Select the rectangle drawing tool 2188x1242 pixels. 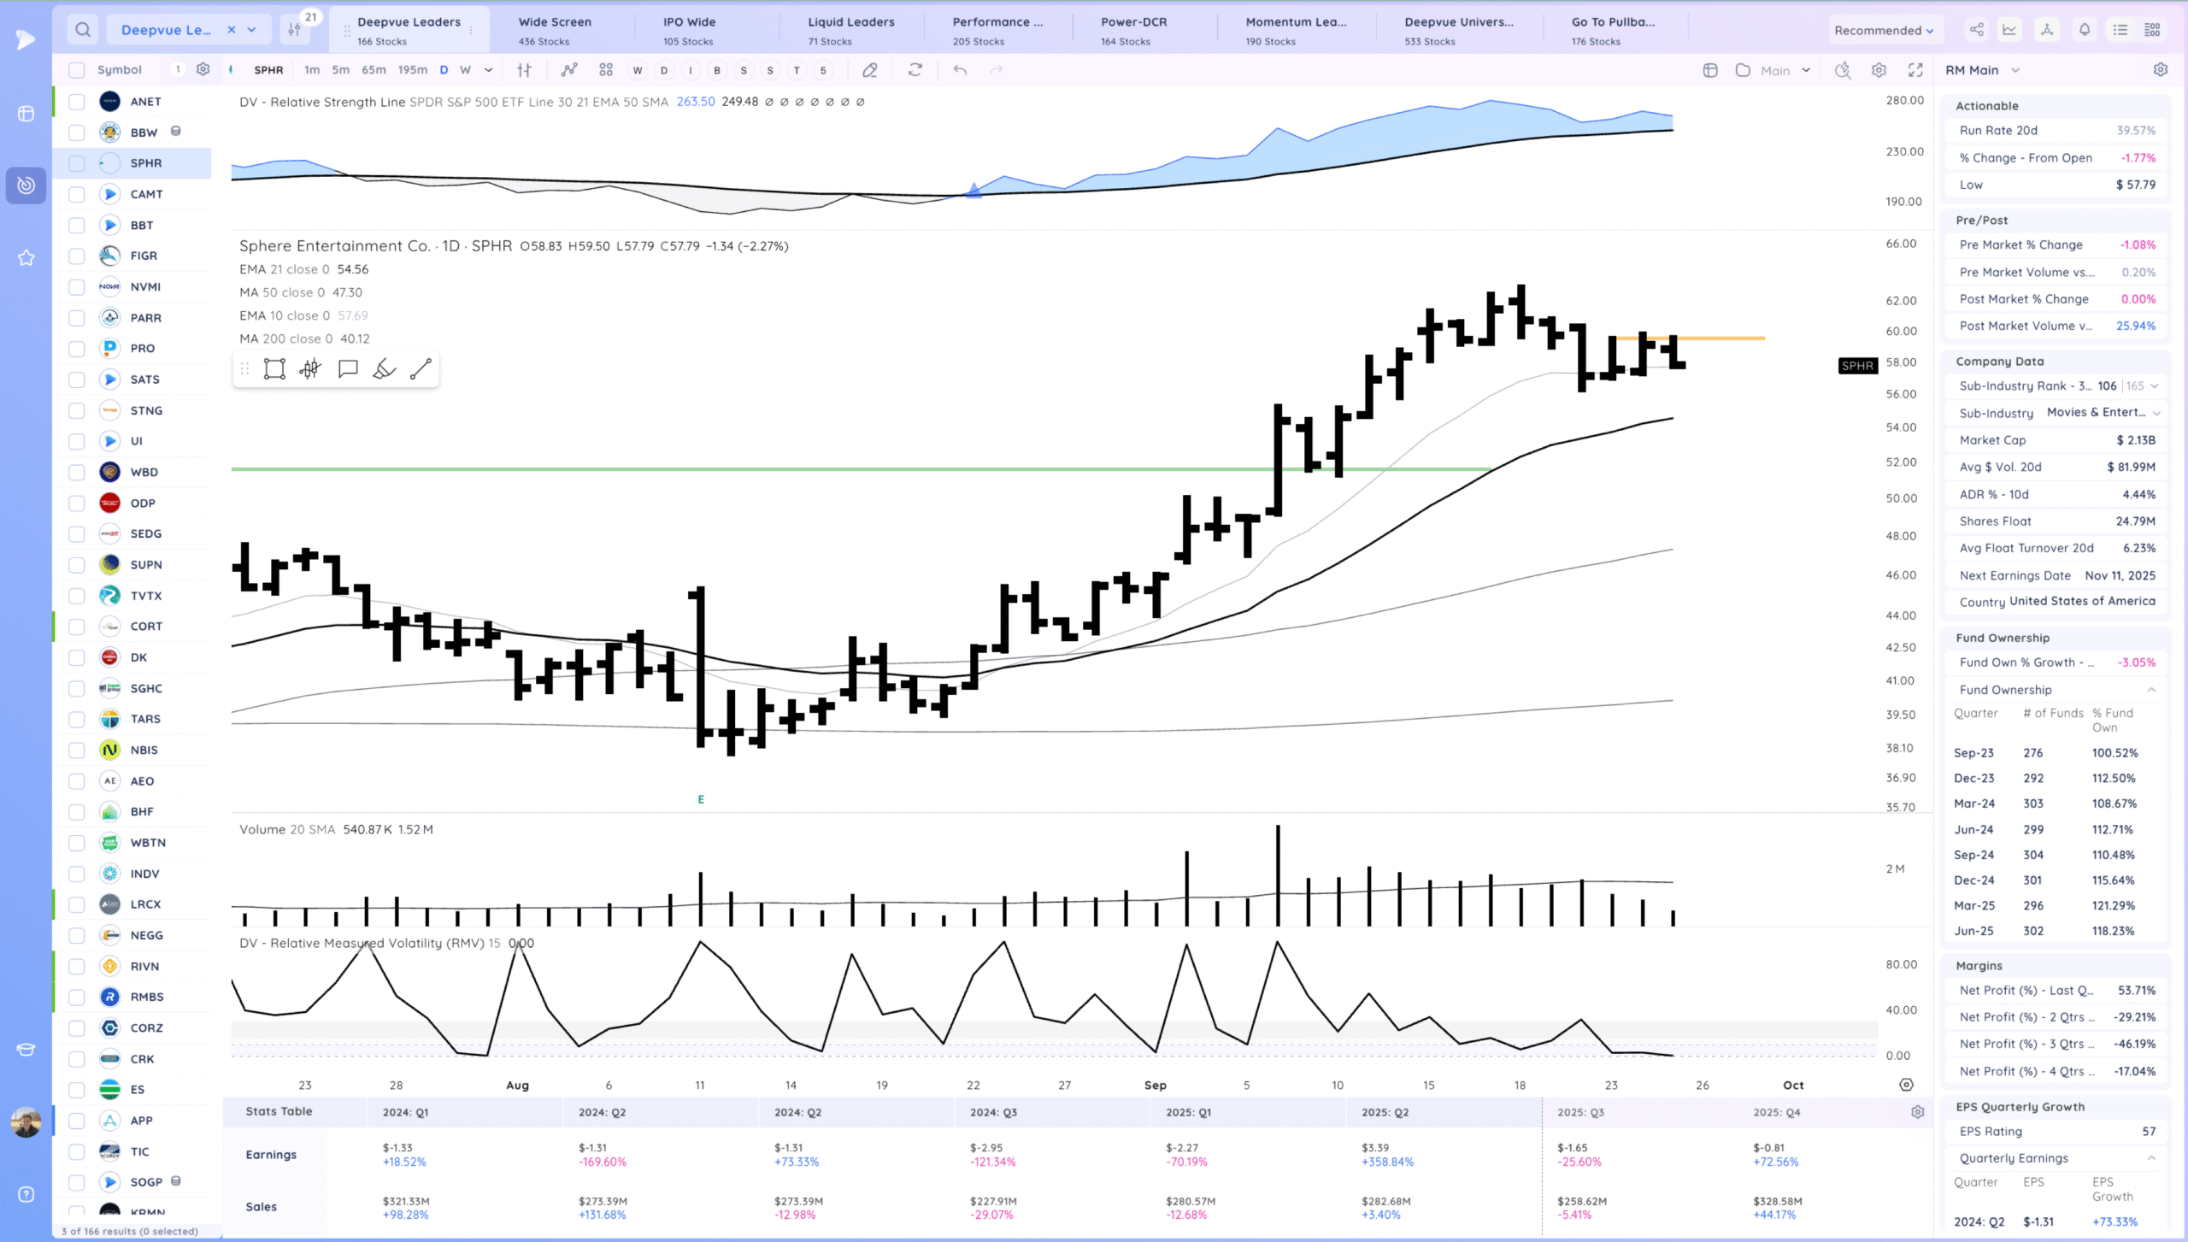coord(274,369)
